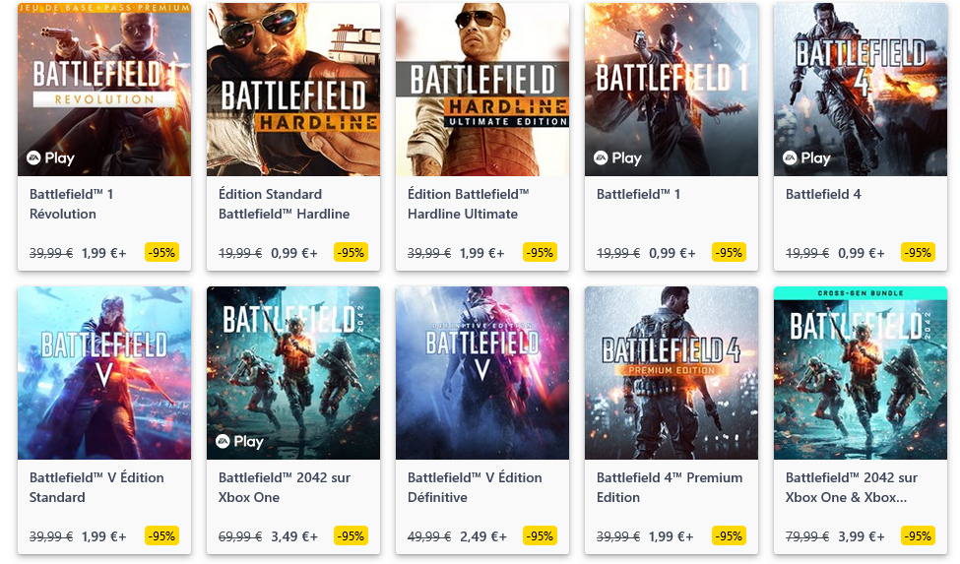Open Battlefield 2042 sur Xbox One & Xbox... title

(851, 487)
